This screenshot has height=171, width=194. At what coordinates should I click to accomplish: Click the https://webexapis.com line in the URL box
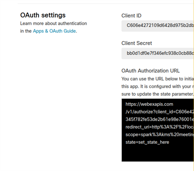(x=149, y=104)
